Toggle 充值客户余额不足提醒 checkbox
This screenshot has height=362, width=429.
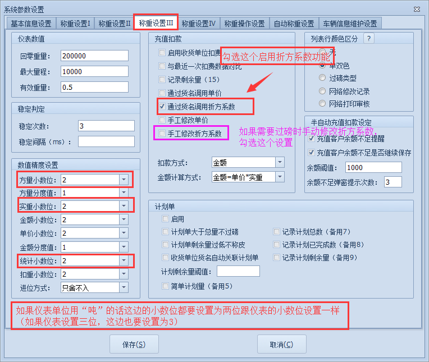(x=311, y=139)
